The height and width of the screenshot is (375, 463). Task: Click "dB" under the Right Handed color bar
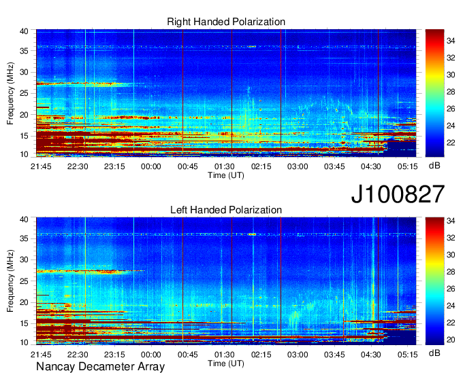(434, 166)
